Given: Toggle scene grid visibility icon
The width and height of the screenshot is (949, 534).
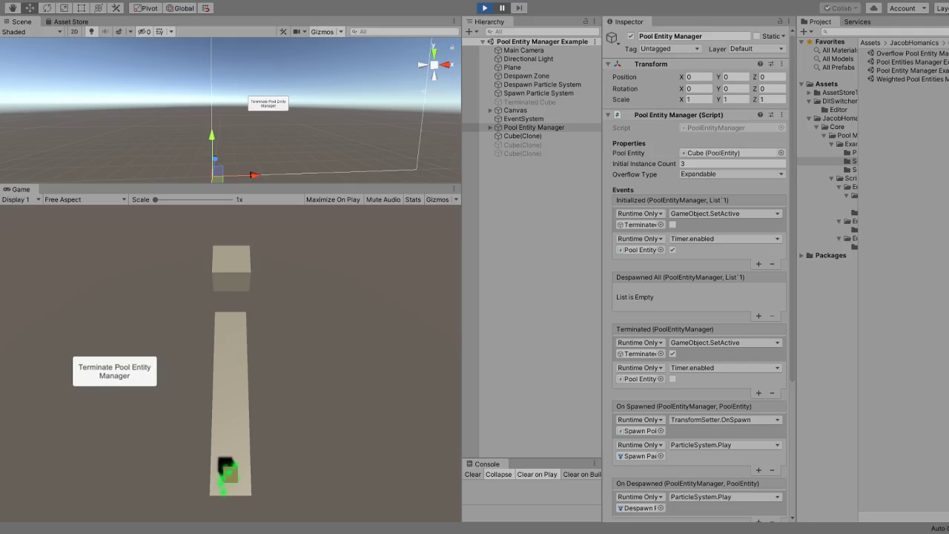Looking at the screenshot, I should coord(159,32).
